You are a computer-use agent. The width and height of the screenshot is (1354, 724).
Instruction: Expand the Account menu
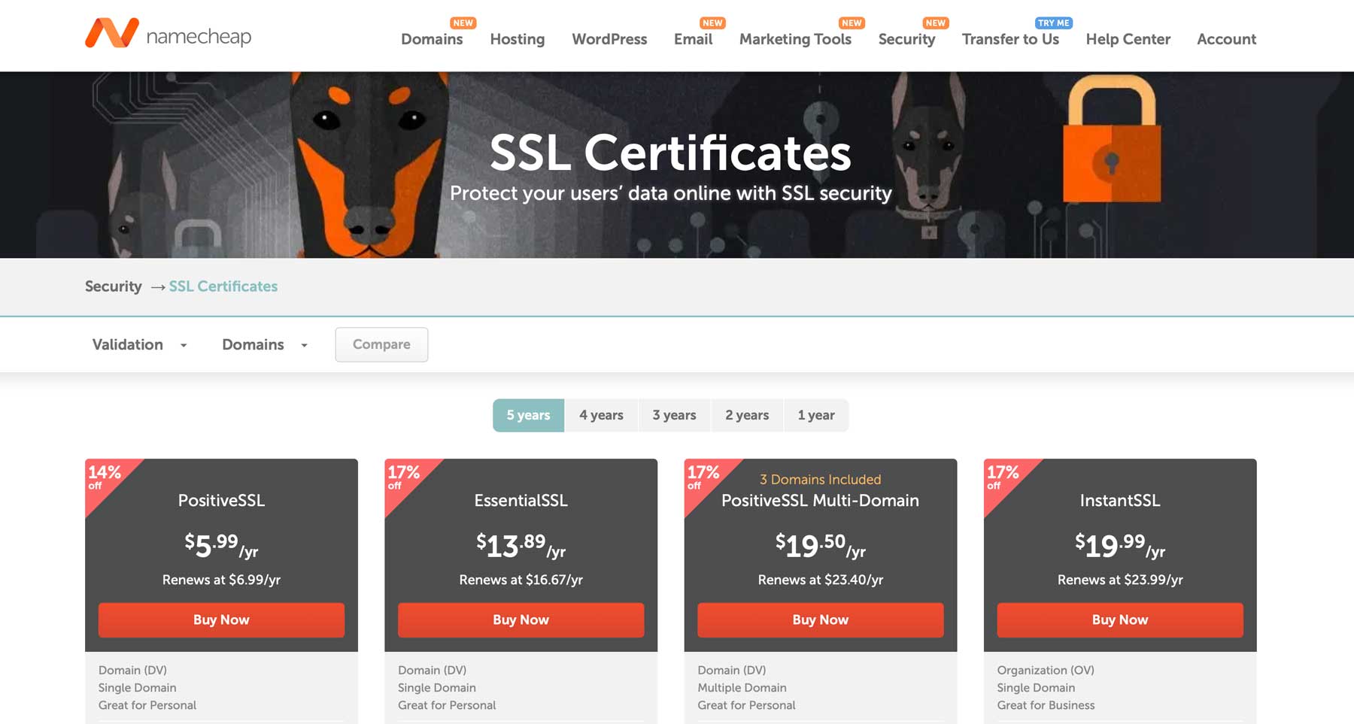[1226, 39]
